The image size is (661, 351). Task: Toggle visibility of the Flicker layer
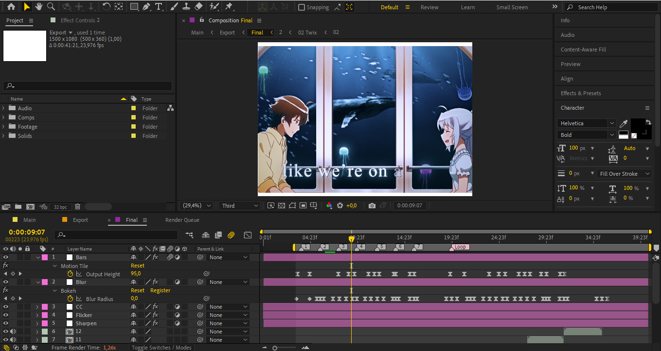(6, 315)
